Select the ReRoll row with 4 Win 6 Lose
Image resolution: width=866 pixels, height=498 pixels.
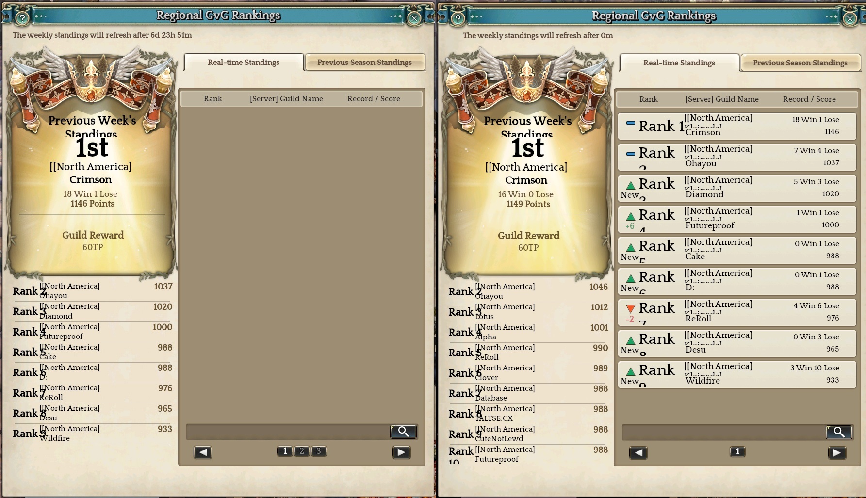pyautogui.click(x=736, y=312)
